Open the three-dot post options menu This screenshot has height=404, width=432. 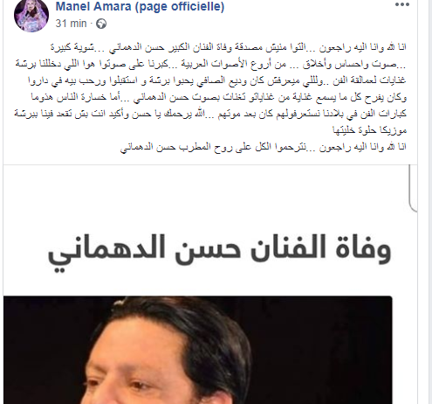(x=402, y=4)
